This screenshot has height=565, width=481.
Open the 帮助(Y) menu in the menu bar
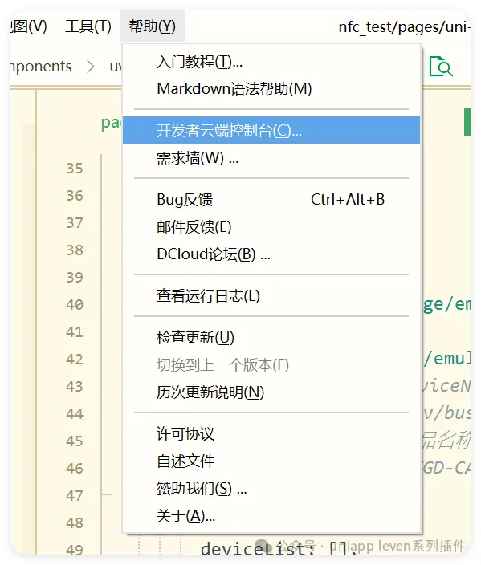tap(152, 26)
